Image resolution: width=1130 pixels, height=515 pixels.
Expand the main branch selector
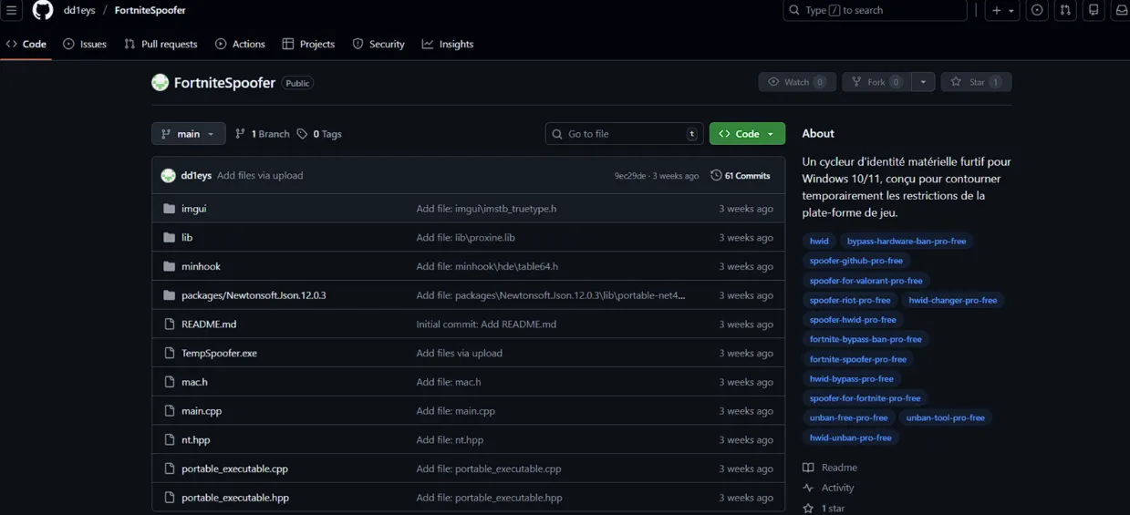point(188,134)
